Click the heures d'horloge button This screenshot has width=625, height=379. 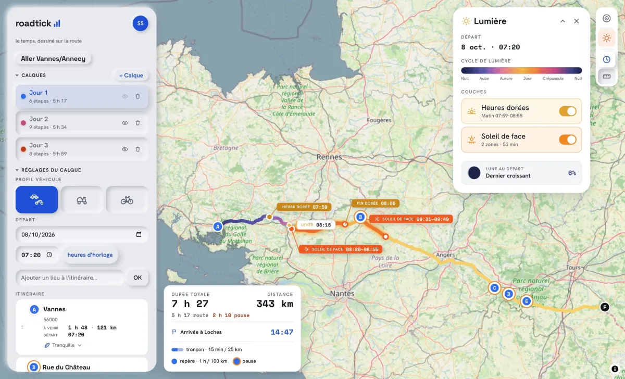point(90,255)
